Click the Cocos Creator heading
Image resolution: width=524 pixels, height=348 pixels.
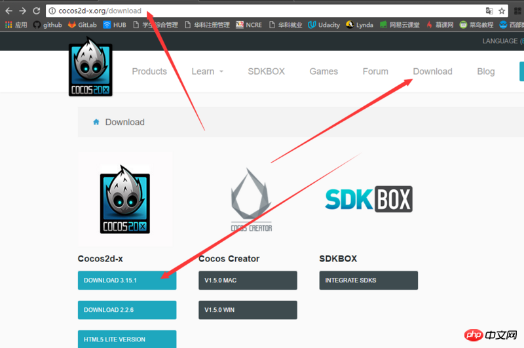(229, 259)
